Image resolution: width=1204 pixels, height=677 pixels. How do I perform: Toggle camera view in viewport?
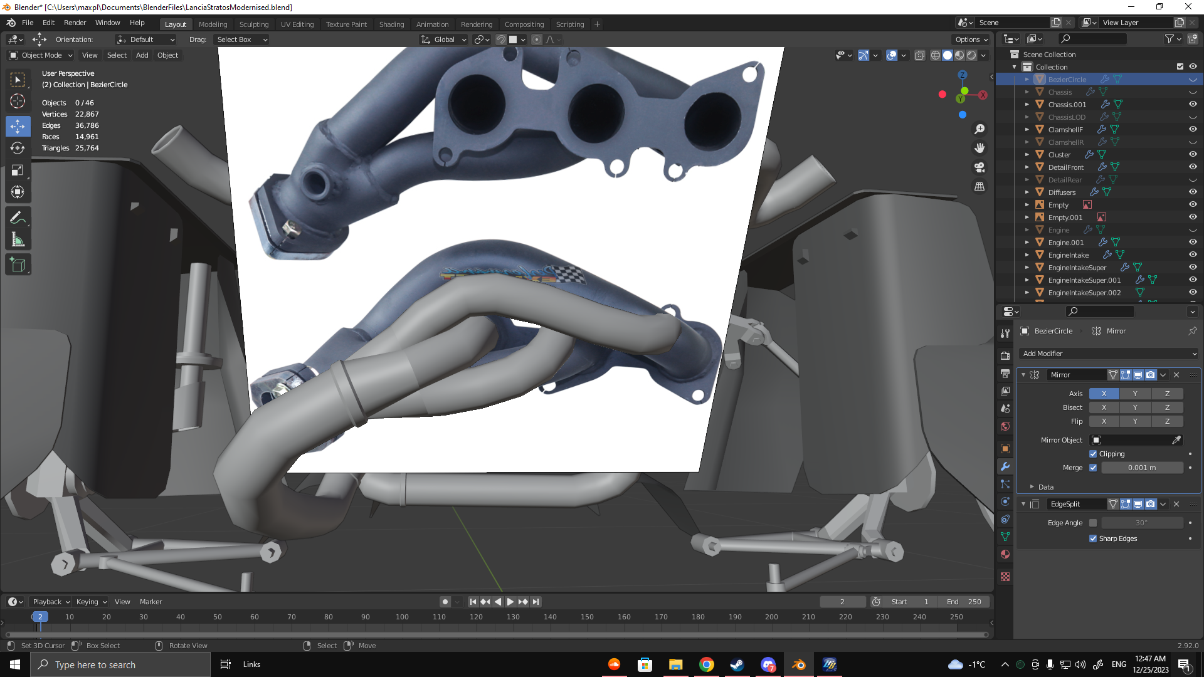(979, 167)
